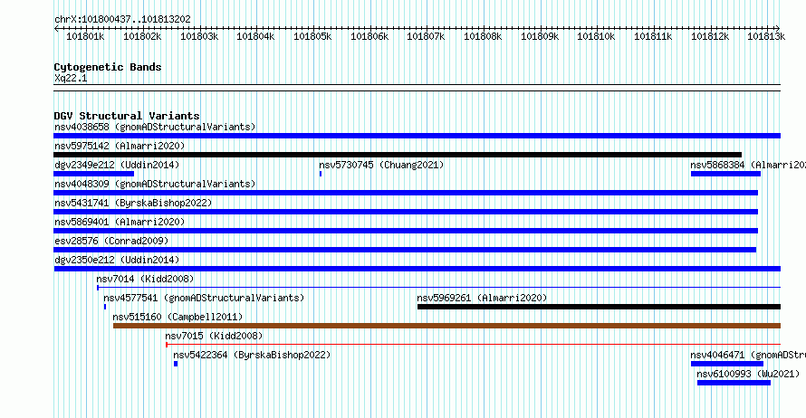
Task: Click the Cytogenetic Bands track title
Action: (x=108, y=67)
